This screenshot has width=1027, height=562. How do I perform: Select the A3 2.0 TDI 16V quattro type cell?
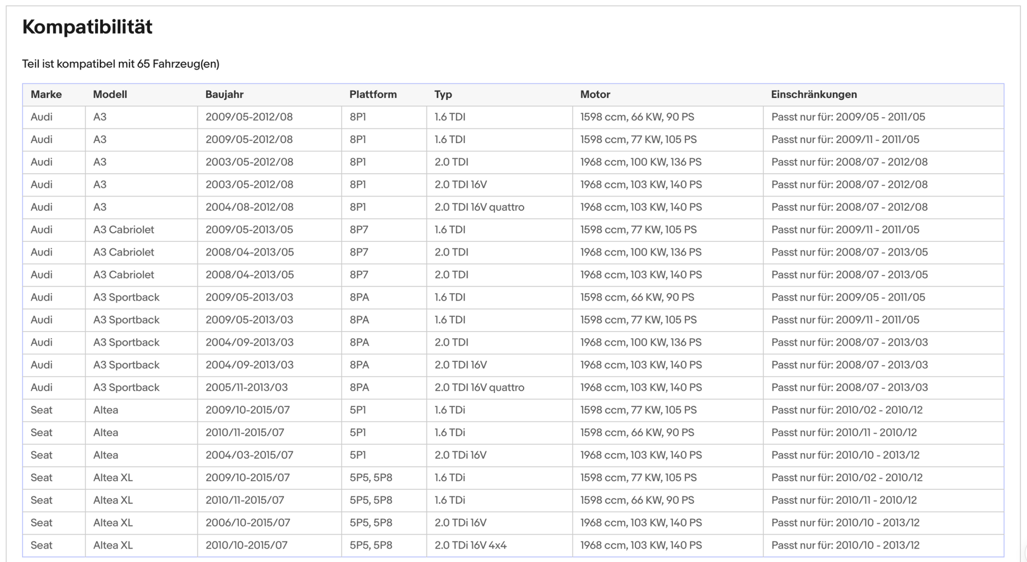pyautogui.click(x=499, y=207)
